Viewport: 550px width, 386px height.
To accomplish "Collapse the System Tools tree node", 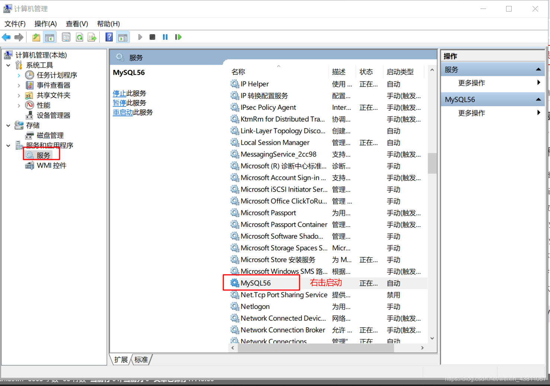I will click(x=8, y=65).
